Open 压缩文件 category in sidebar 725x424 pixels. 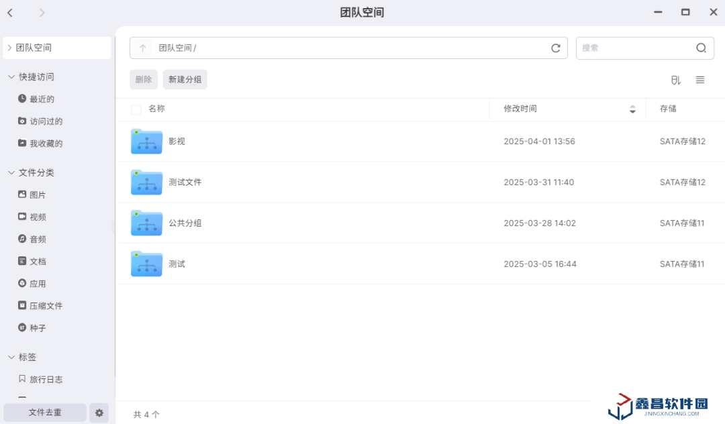point(46,306)
